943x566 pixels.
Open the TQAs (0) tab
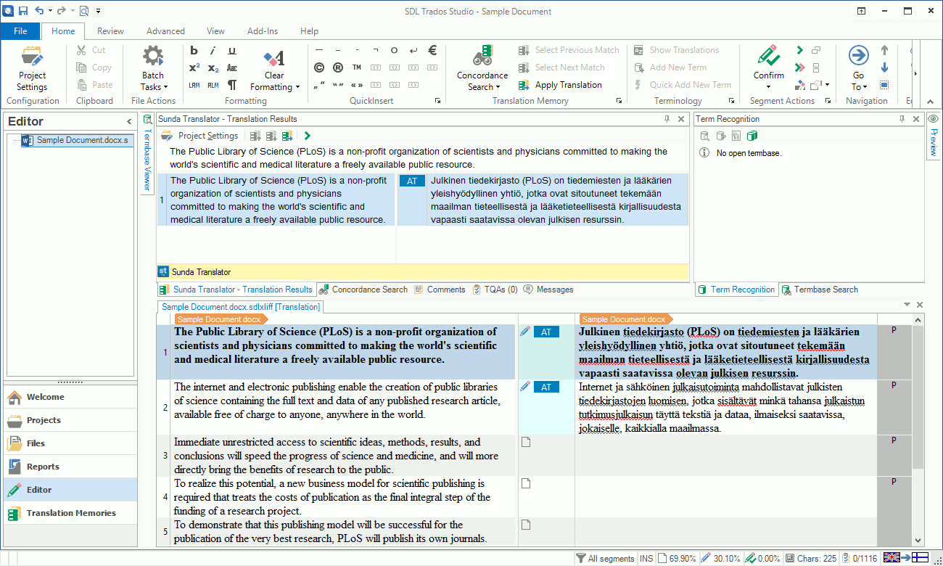[x=495, y=290]
